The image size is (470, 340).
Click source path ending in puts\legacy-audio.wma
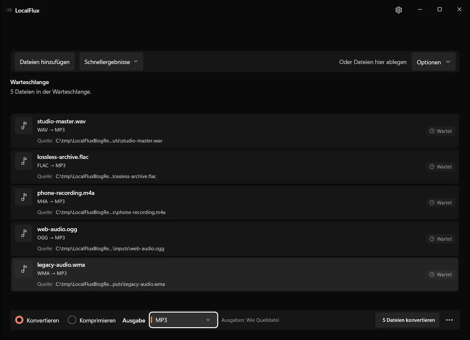110,284
